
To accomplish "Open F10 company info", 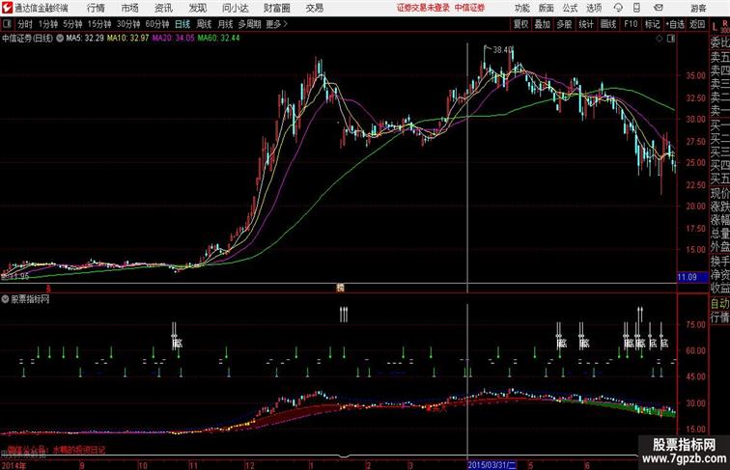I will (x=631, y=24).
